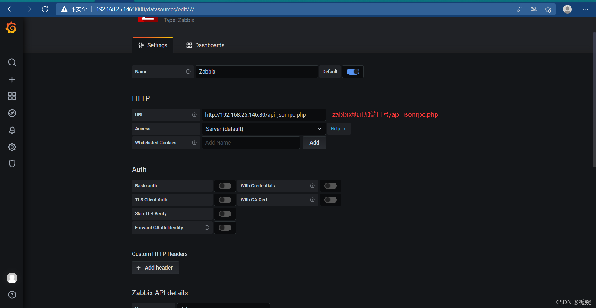This screenshot has height=308, width=596.
Task: Click the saved passwords key icon
Action: [x=520, y=9]
